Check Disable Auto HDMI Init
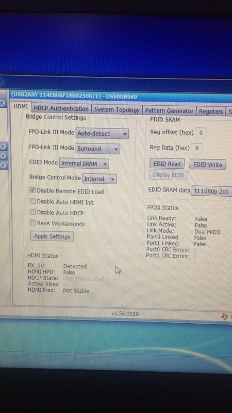This screenshot has width=232, height=413. pyautogui.click(x=32, y=201)
